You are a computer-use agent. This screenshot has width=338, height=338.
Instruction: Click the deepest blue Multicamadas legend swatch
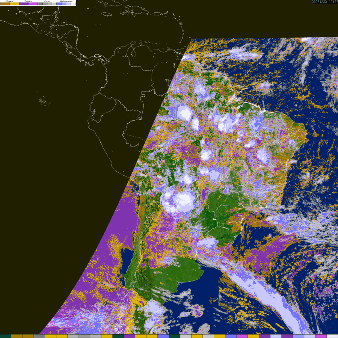click(x=59, y=4)
